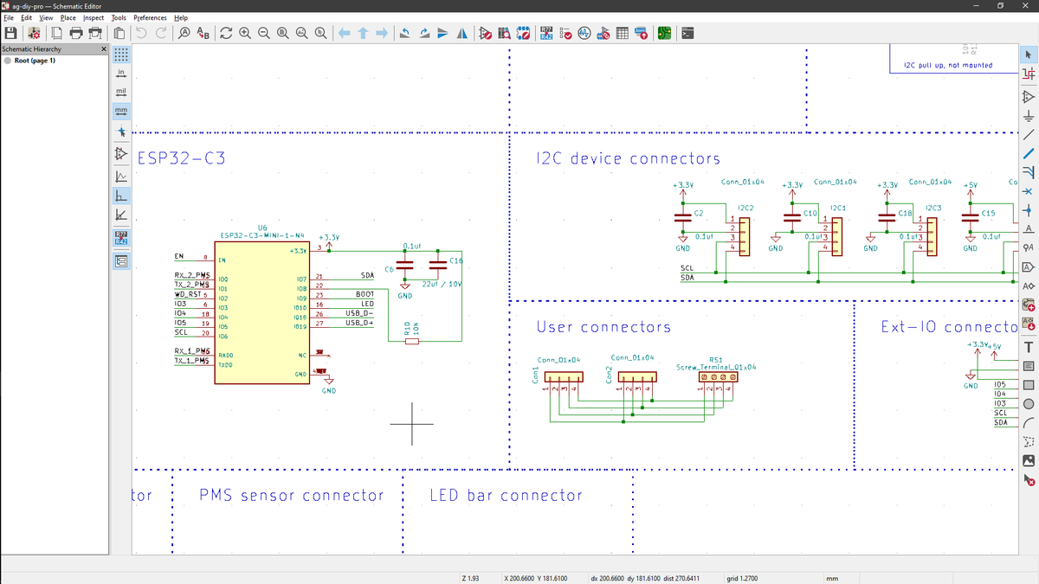Activate the interactive Delete tool

click(x=1029, y=479)
